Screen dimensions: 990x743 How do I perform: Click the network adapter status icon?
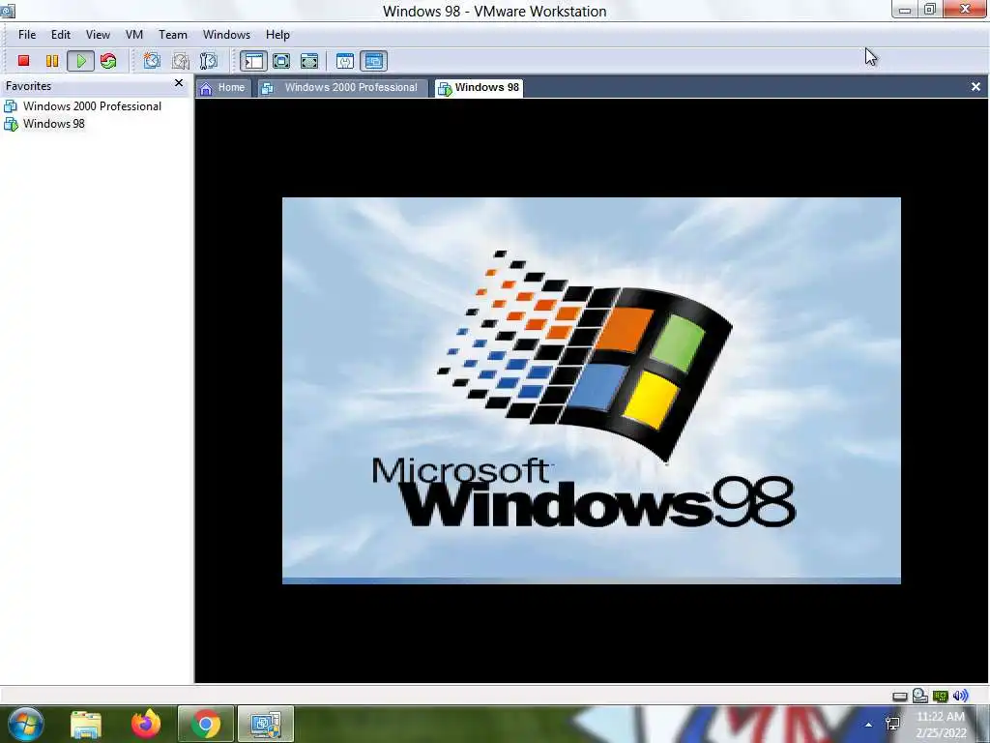pyautogui.click(x=940, y=697)
